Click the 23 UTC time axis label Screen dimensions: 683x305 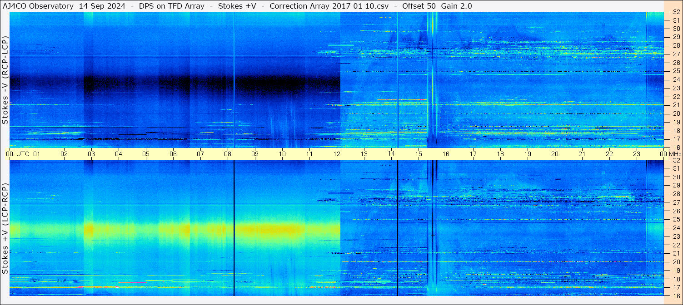point(637,154)
